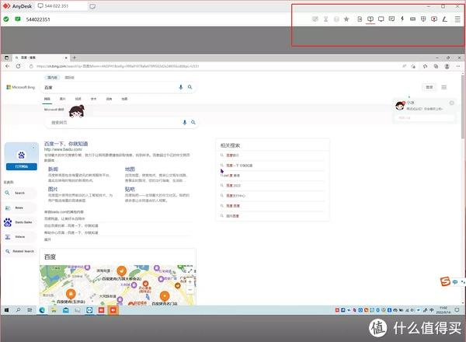Image resolution: width=466 pixels, height=342 pixels.
Task: Jump to News in left sidebar
Action: pyautogui.click(x=19, y=208)
